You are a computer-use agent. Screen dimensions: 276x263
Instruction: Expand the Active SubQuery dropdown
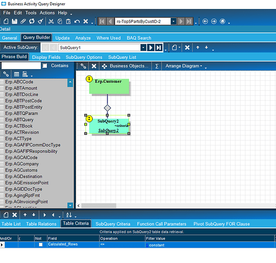(143, 47)
